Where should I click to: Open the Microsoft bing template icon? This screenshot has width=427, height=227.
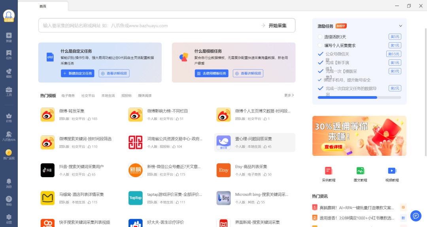click(223, 198)
